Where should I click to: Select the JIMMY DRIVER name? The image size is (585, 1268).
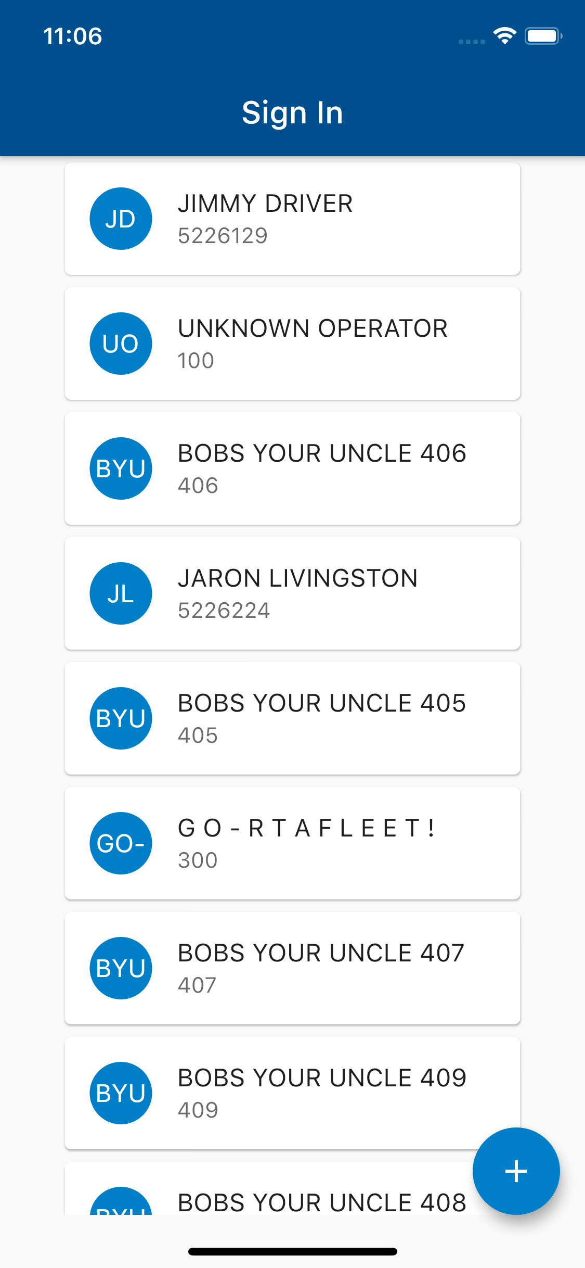(x=265, y=204)
